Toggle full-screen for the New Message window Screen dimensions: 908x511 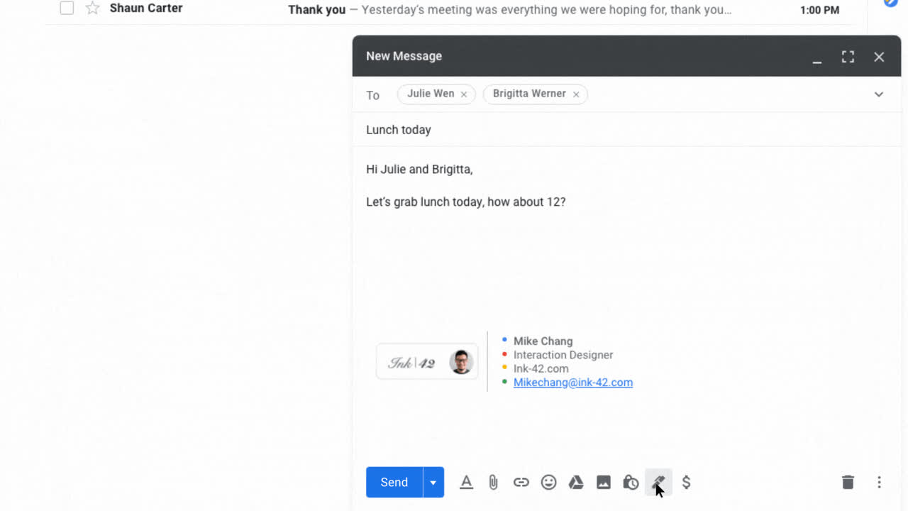coord(848,57)
